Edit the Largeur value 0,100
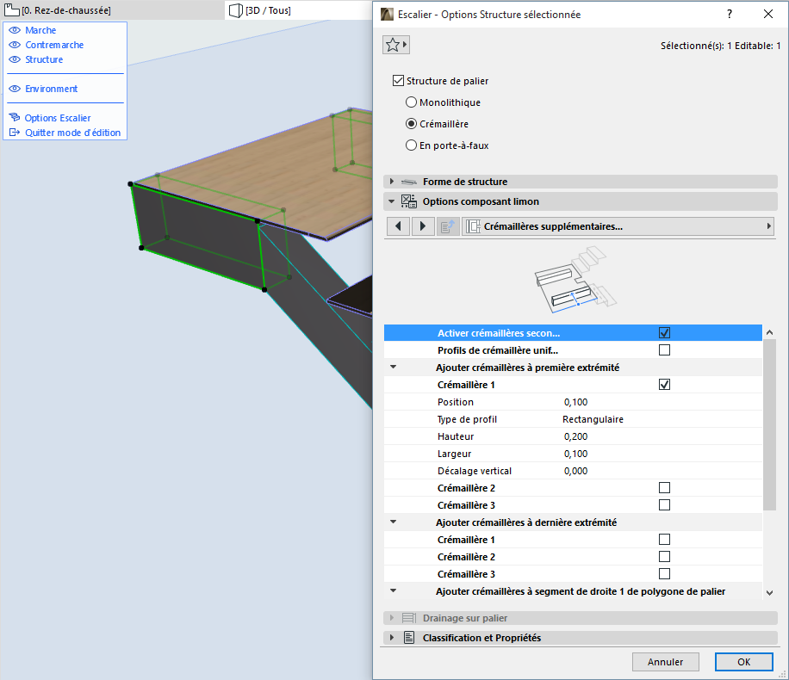Viewport: 789px width, 680px height. click(x=575, y=453)
